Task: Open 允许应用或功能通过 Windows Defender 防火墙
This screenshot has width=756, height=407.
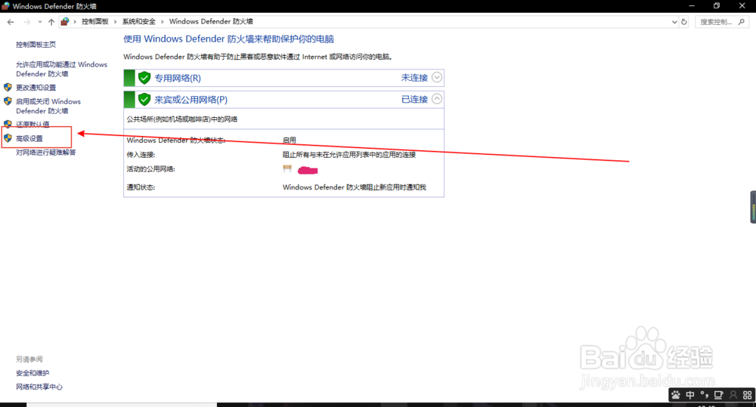Action: tap(62, 69)
